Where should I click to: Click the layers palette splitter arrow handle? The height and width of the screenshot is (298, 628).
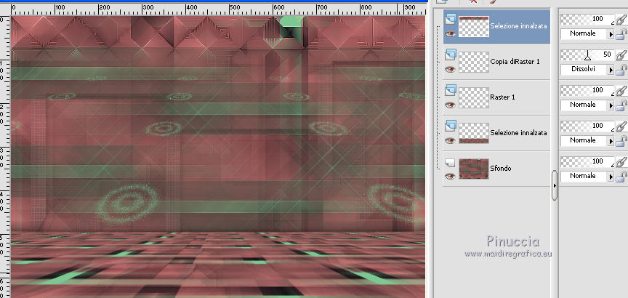coord(555,185)
